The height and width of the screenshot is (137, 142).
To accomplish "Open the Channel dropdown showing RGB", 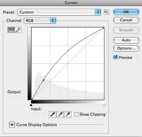I will [x=40, y=20].
